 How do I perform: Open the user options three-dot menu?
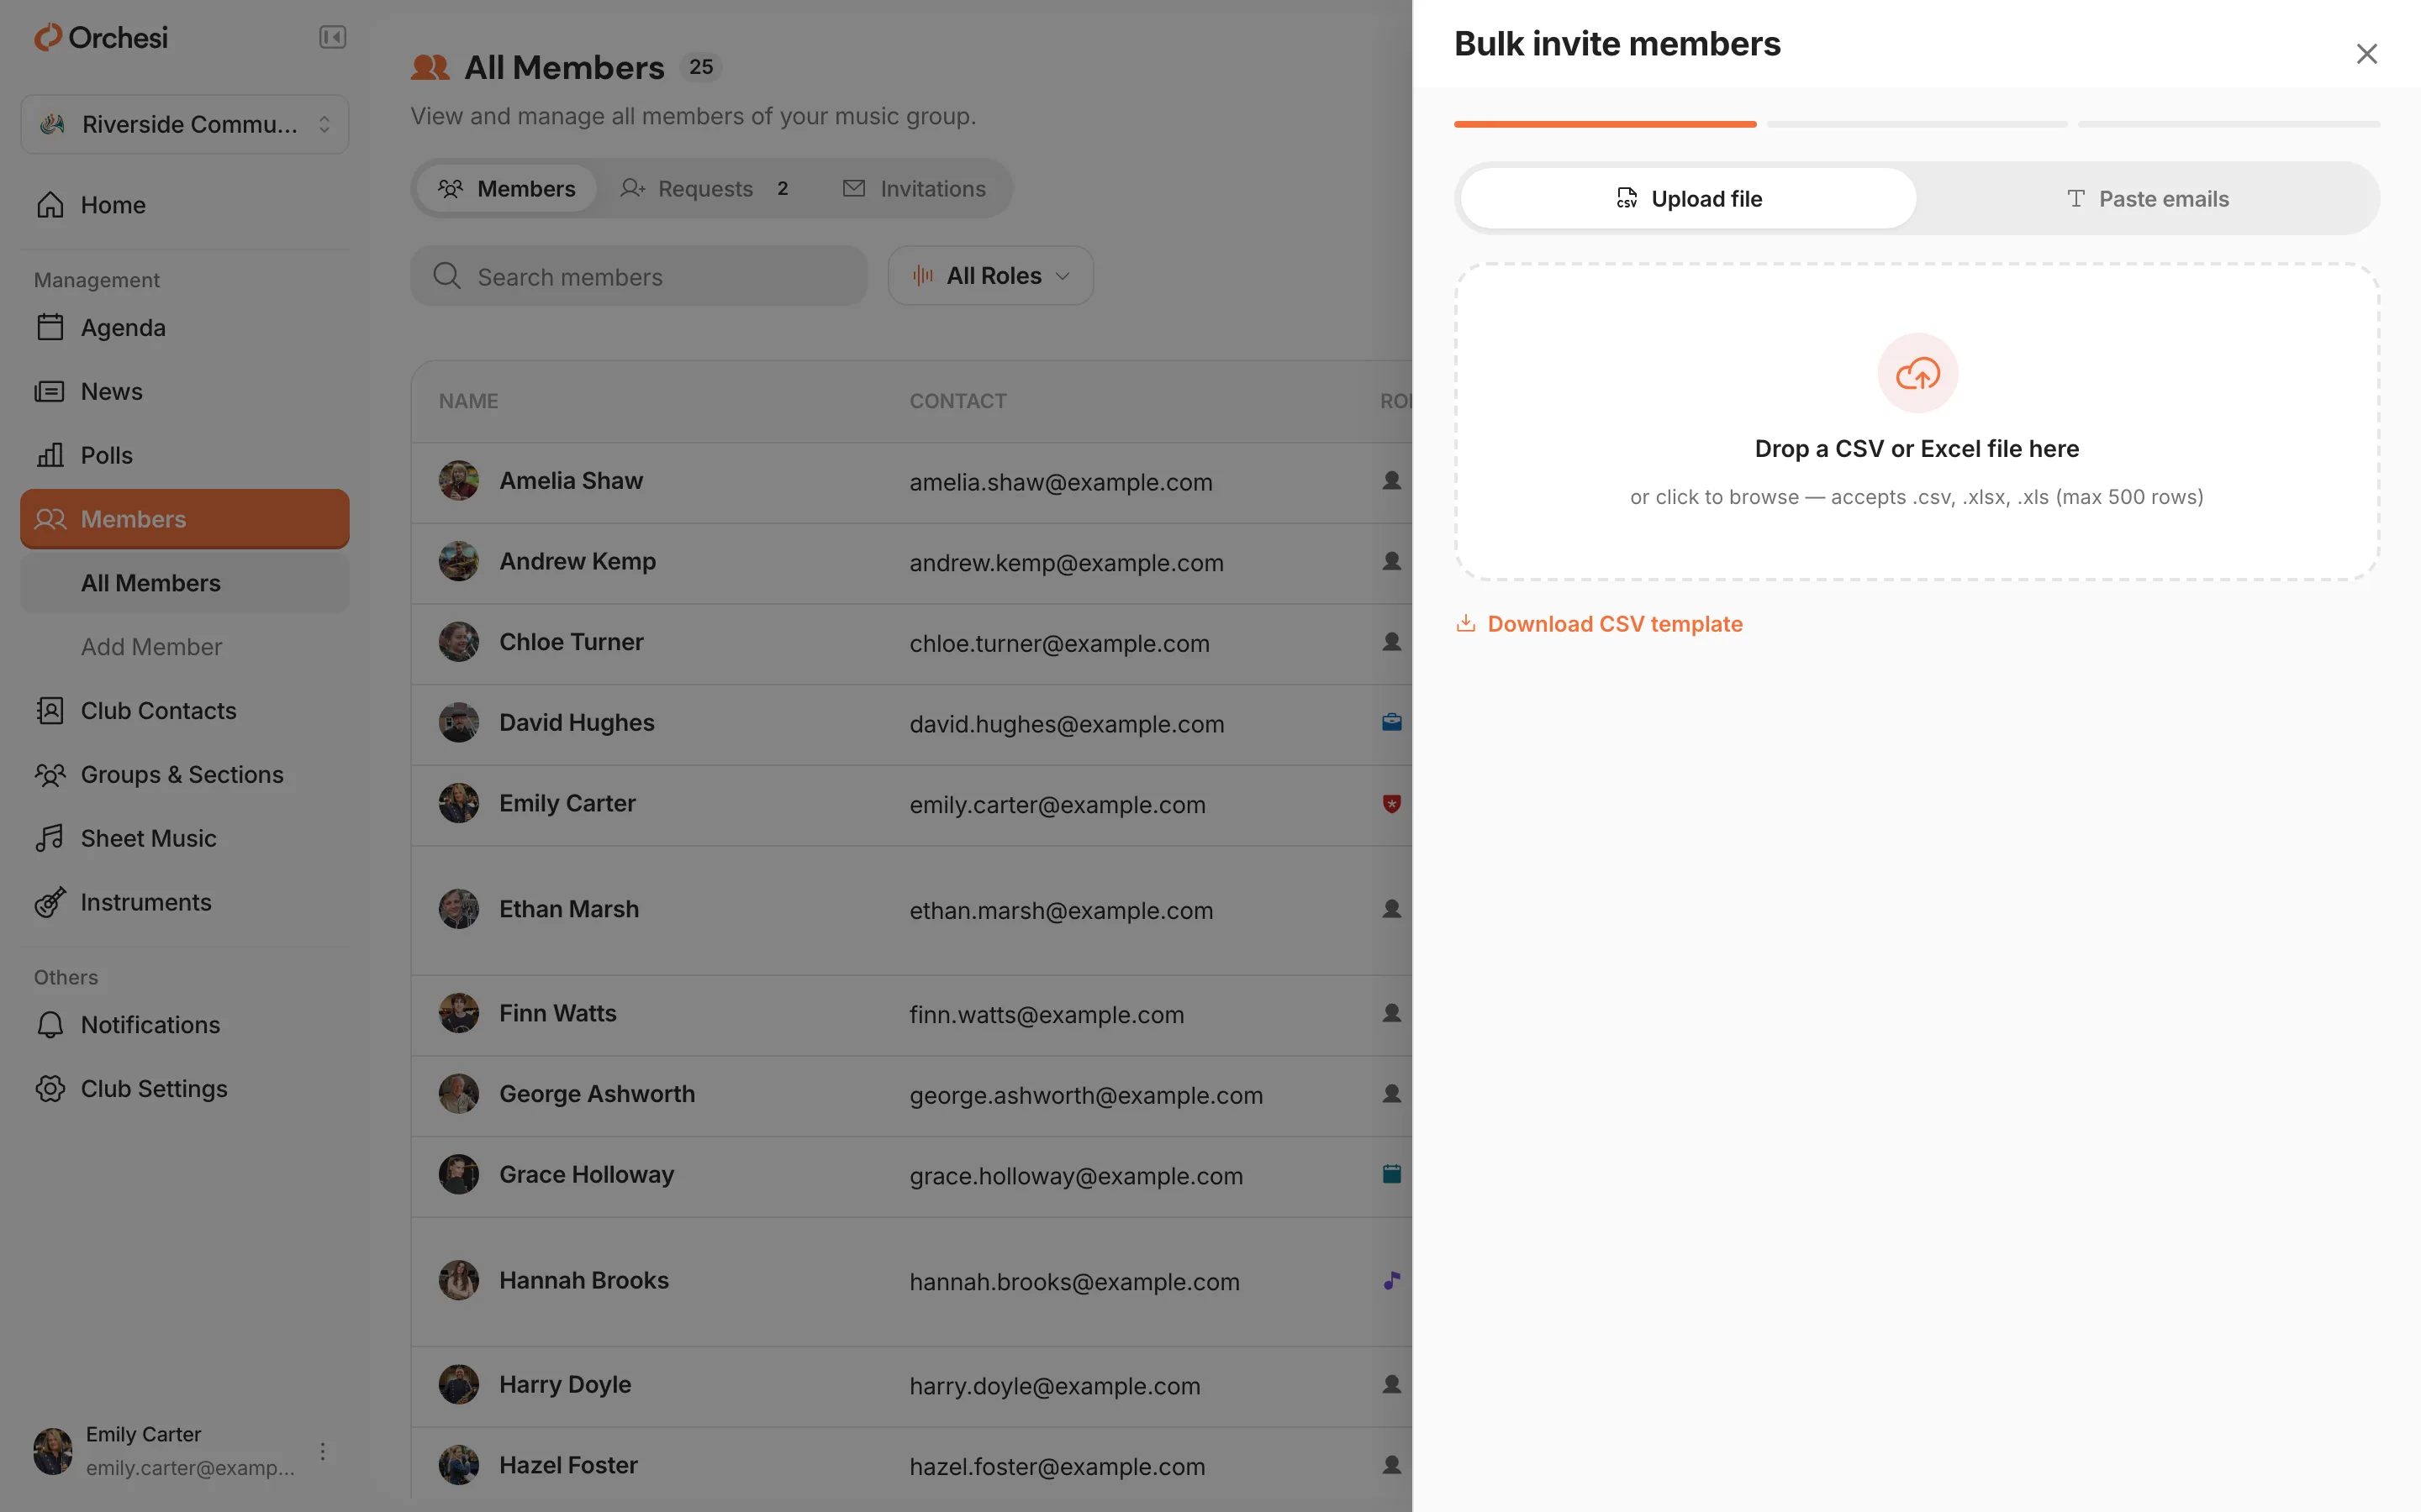[x=322, y=1451]
